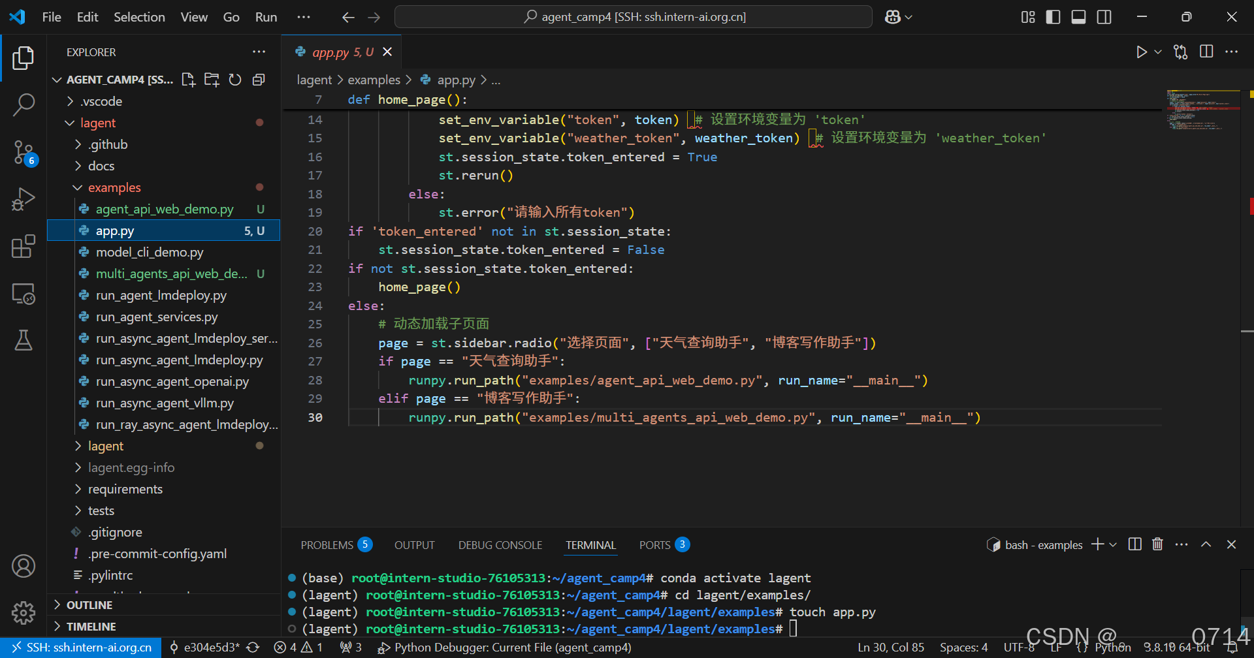Viewport: 1254px width, 658px height.
Task: Expand the .github folder
Action: (x=164, y=144)
